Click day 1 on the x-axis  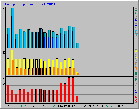tap(9, 106)
